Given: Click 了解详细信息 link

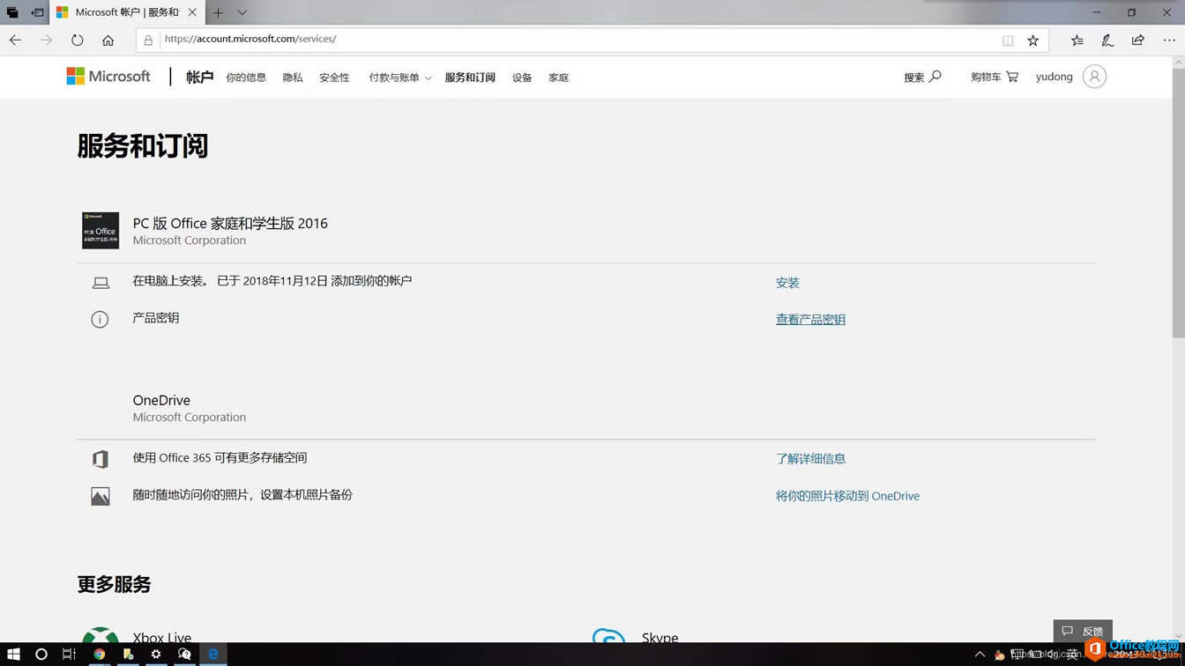Looking at the screenshot, I should pos(810,459).
